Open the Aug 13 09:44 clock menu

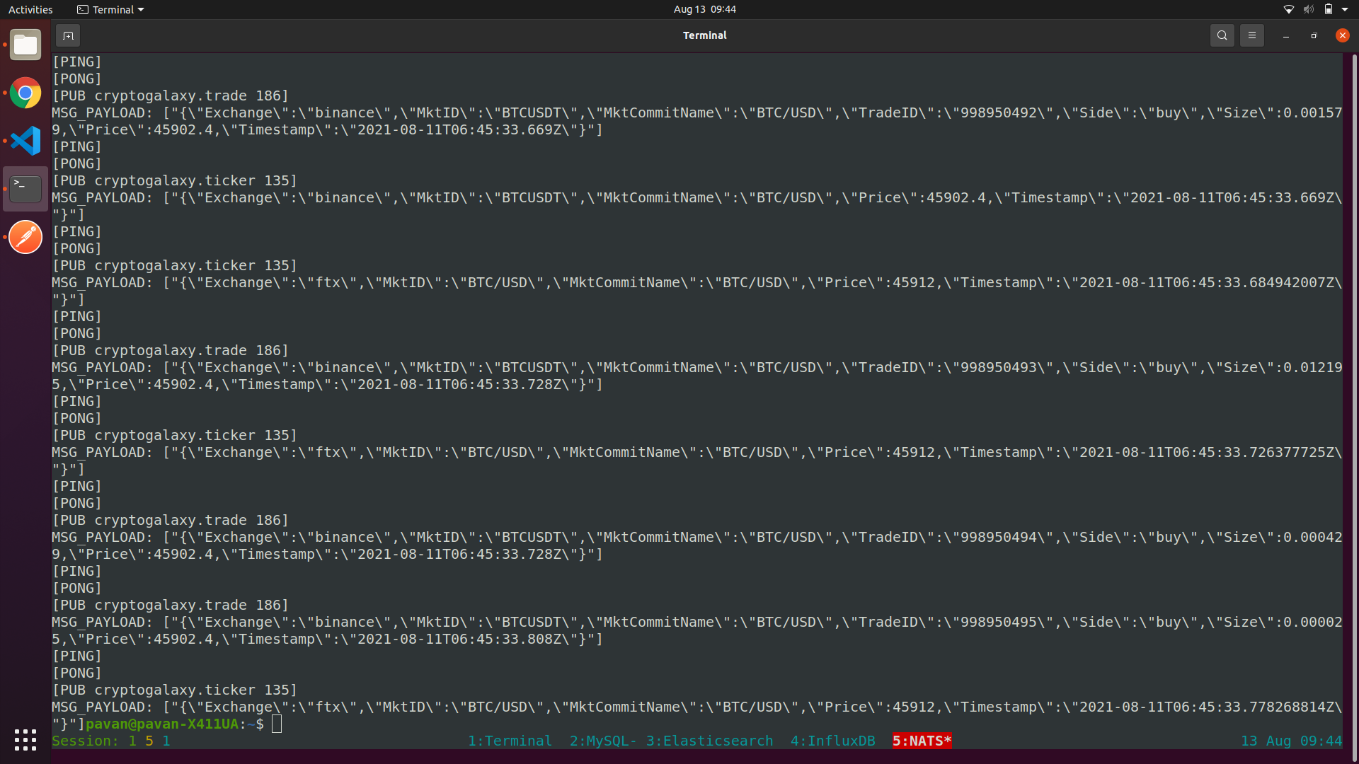pos(704,9)
